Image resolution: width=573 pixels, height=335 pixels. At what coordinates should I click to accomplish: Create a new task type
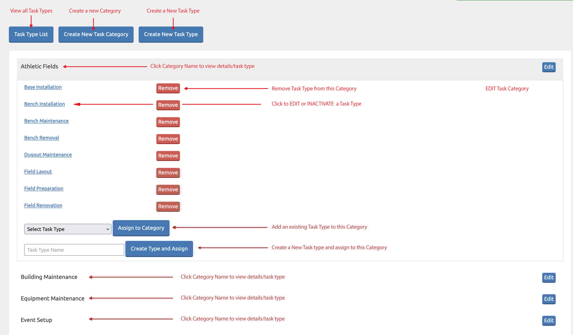click(x=171, y=34)
